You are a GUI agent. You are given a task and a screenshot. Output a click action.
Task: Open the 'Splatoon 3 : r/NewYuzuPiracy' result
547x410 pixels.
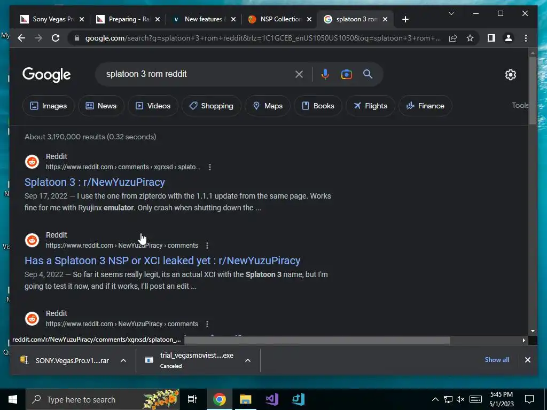click(x=95, y=182)
